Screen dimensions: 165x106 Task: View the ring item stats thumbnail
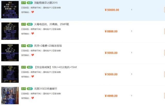10,74
